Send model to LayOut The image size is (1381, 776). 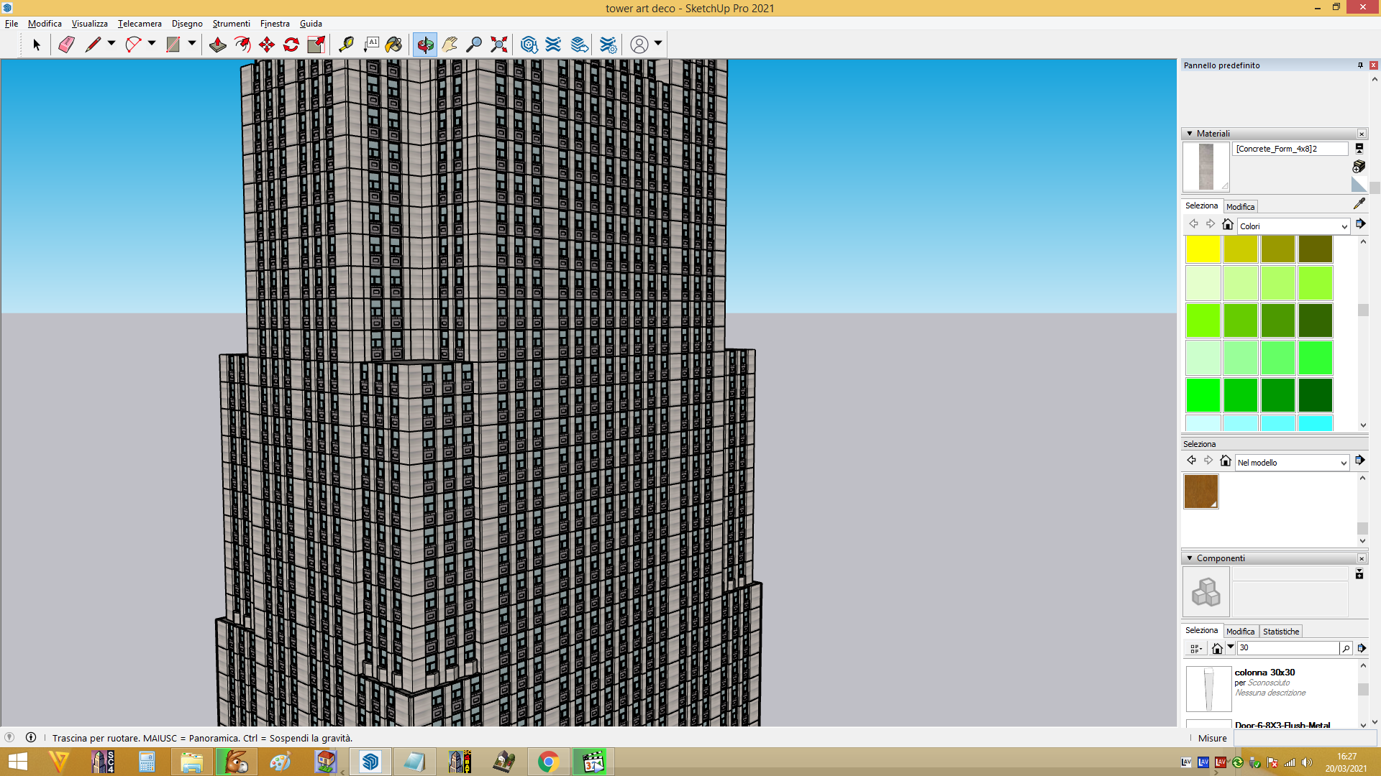(x=580, y=45)
